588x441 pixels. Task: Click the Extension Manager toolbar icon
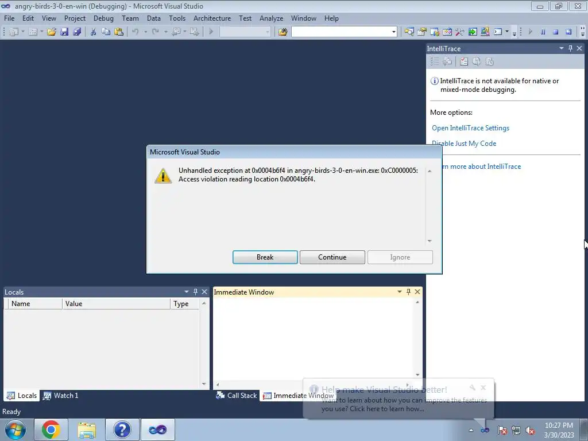485,32
